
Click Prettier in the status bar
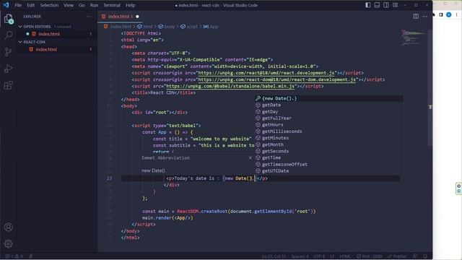coord(397,256)
